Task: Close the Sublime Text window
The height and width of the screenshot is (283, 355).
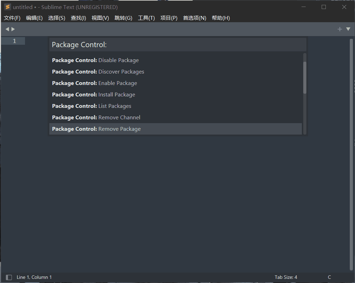Action: (x=344, y=7)
